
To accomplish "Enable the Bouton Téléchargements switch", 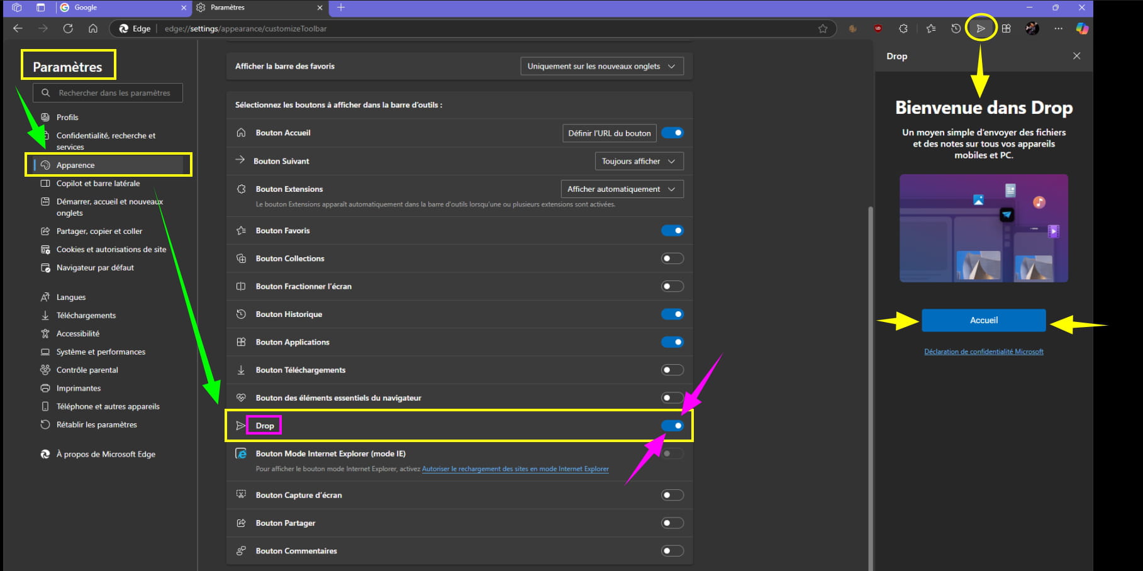I will click(672, 370).
